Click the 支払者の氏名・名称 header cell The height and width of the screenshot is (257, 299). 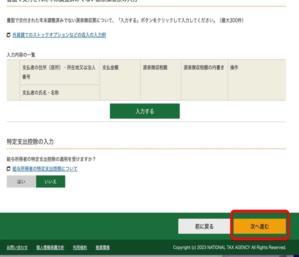[41, 93]
